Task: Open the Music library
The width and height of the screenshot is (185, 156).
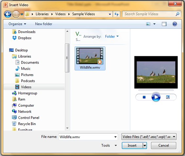Action: click(26, 69)
